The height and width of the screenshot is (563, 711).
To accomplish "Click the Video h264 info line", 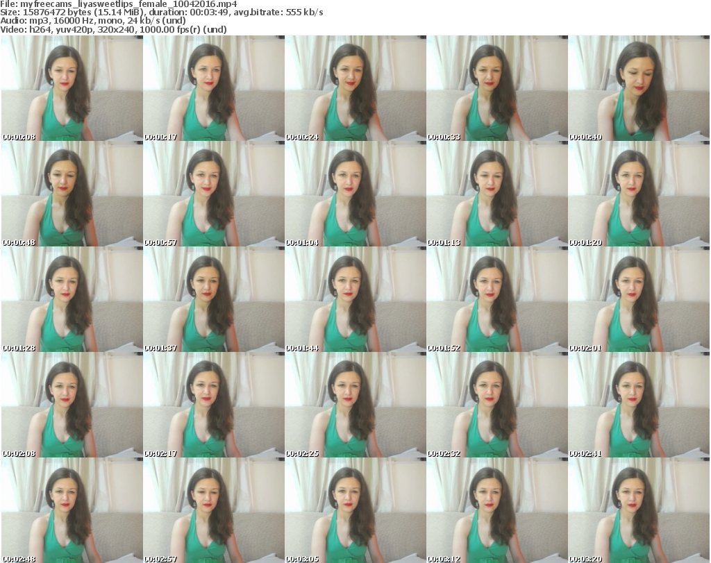I will [118, 29].
